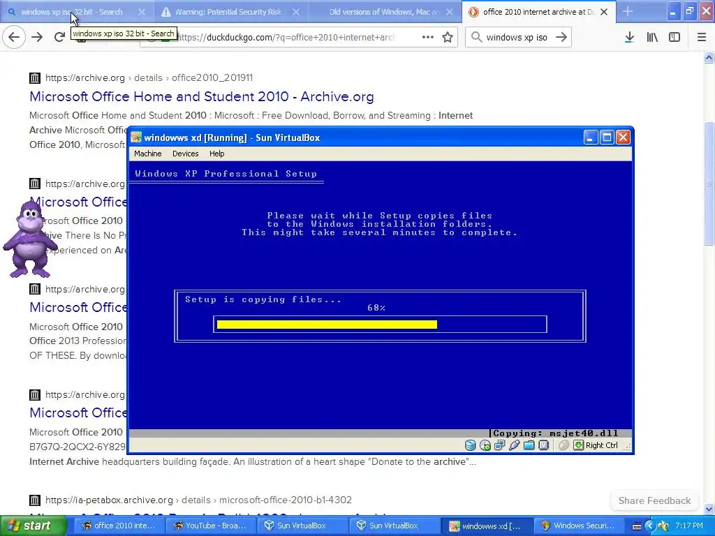This screenshot has height=536, width=715.
Task: Click the 'Windows XP Professional Setup' header text
Action: point(226,174)
